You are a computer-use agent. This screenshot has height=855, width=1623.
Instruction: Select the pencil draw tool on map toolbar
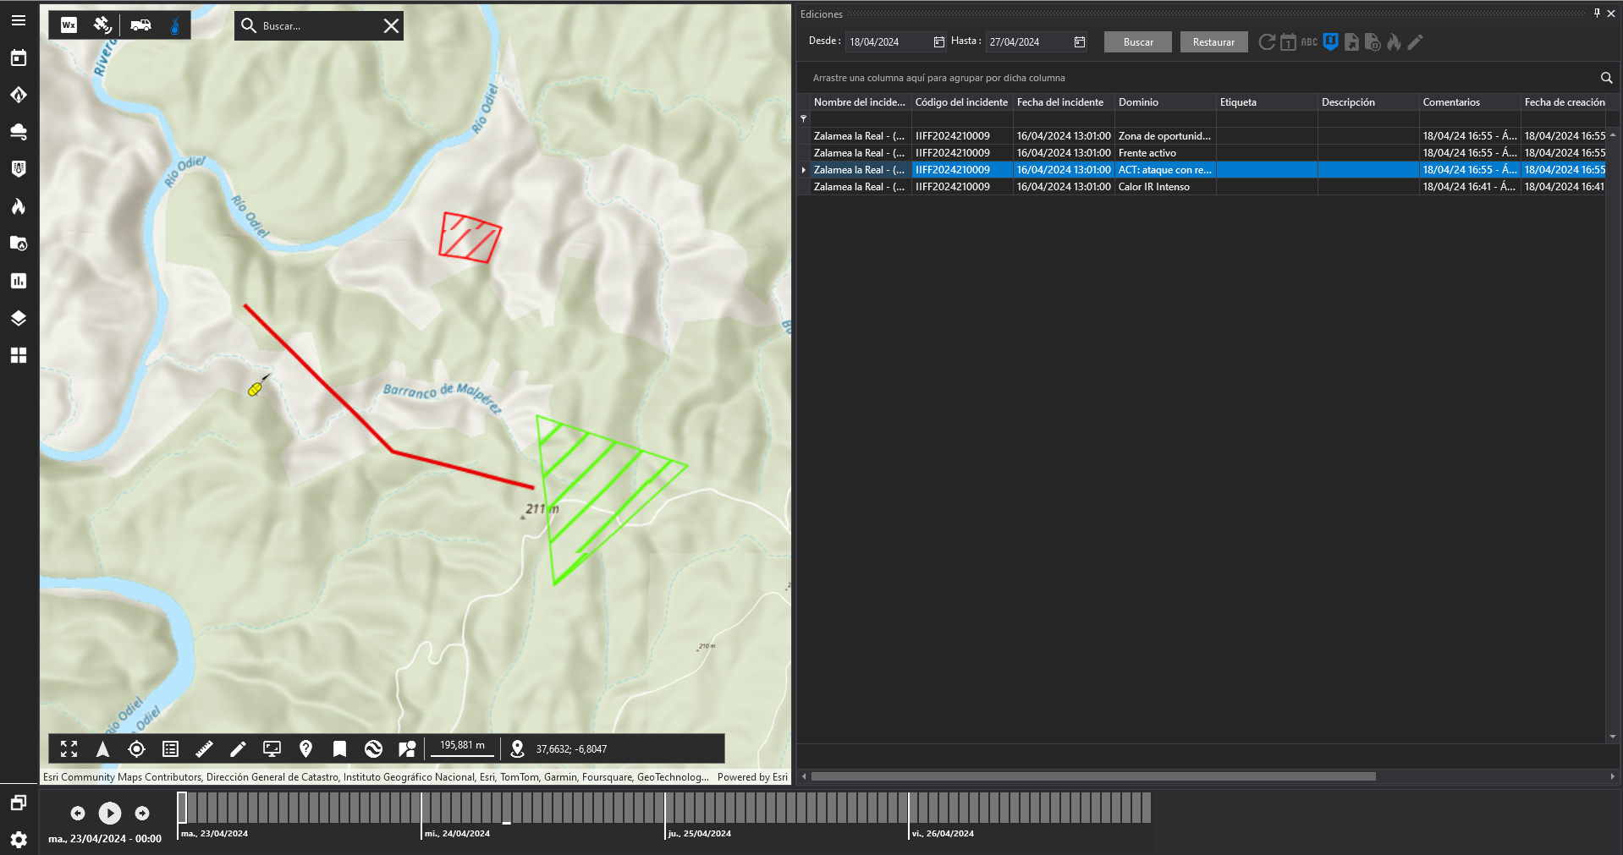coord(238,748)
